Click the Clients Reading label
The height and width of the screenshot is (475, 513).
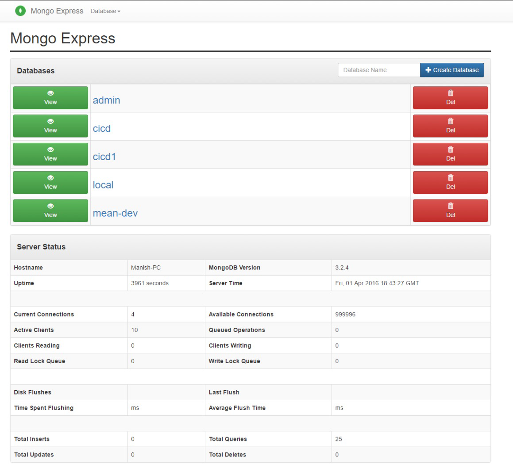[37, 346]
